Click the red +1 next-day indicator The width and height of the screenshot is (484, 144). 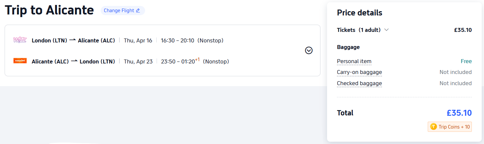197,60
